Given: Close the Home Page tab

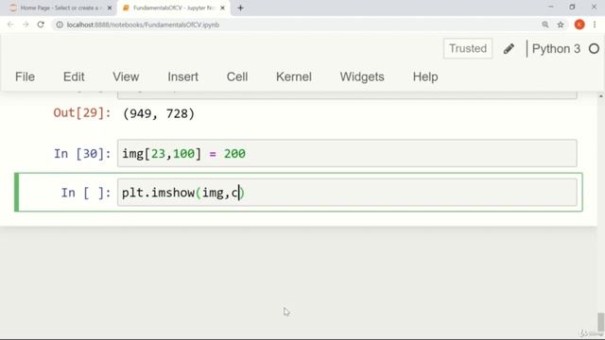Looking at the screenshot, I should pos(110,8).
